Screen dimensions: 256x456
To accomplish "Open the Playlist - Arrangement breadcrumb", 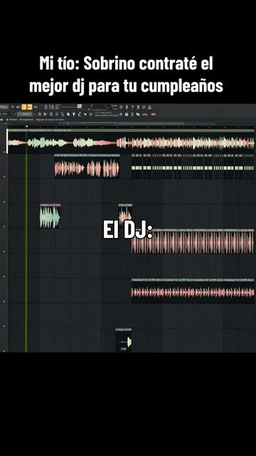I will pos(21,120).
